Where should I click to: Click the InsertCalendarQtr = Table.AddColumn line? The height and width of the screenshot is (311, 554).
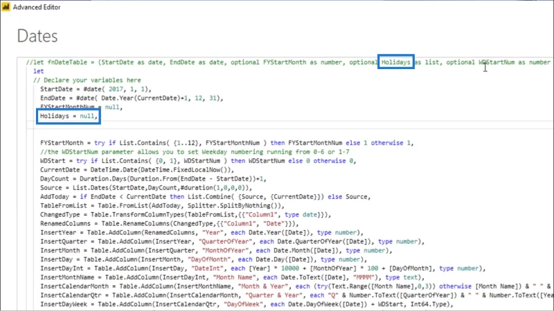[296, 295]
